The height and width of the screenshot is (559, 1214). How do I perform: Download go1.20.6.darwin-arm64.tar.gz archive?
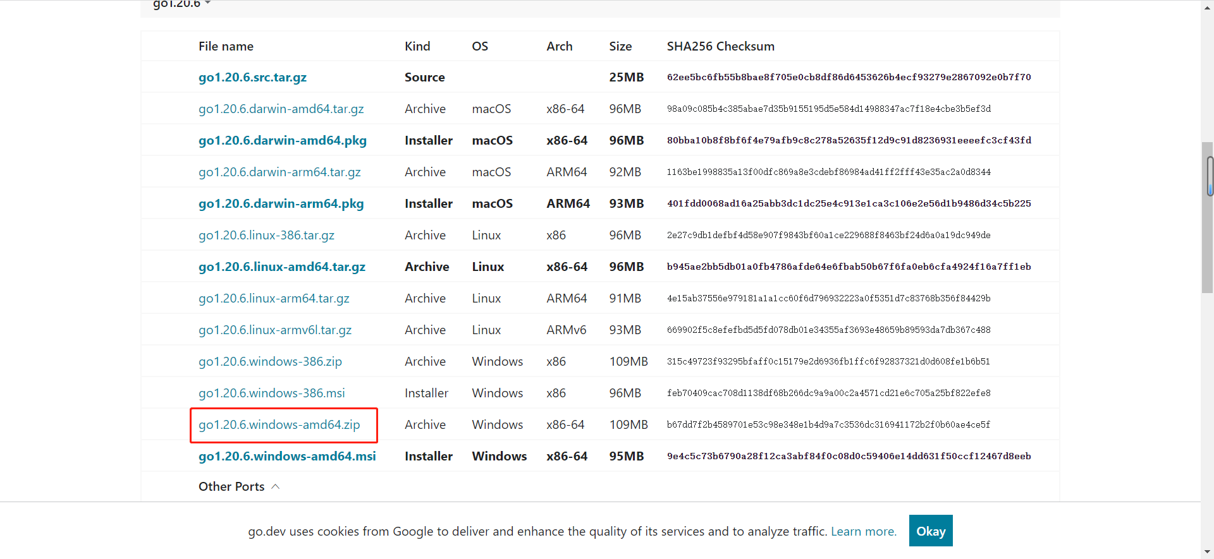tap(279, 172)
